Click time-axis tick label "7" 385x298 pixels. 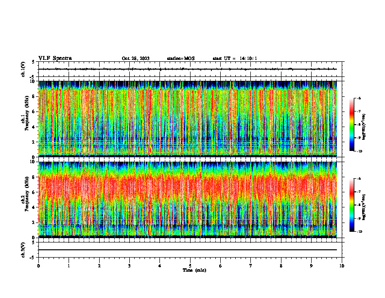click(x=251, y=266)
